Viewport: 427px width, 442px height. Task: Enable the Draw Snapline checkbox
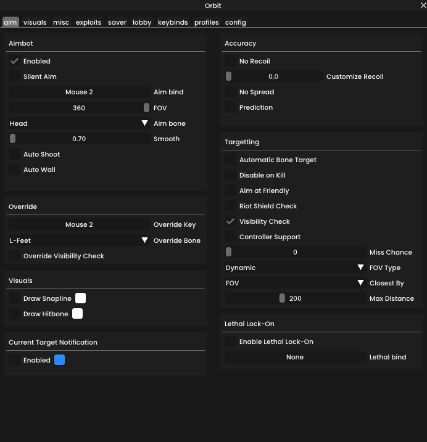pyautogui.click(x=14, y=298)
